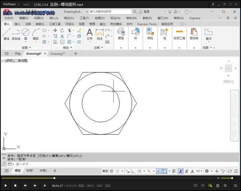This screenshot has width=241, height=191.
Task: Skip to next file in PotPlayer
Action: pyautogui.click(x=35, y=186)
